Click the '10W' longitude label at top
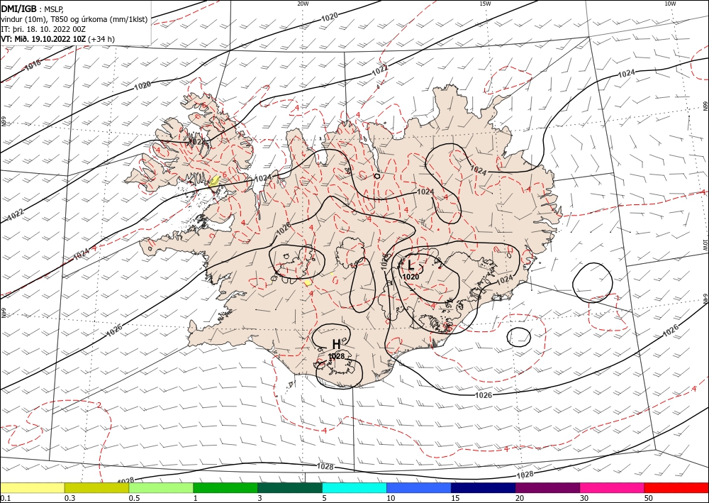 (670, 4)
